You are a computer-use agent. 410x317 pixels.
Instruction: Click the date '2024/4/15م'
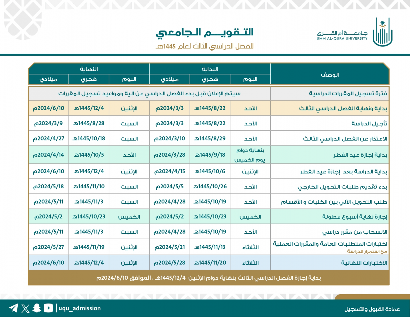[x=170, y=171]
